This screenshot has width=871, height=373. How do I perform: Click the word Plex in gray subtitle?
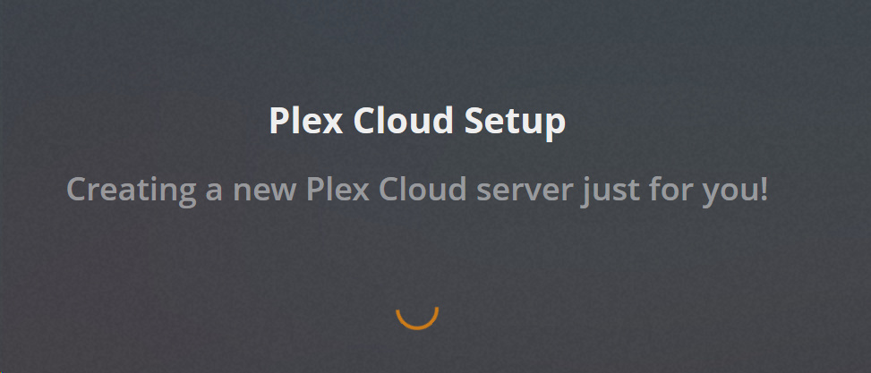click(337, 189)
